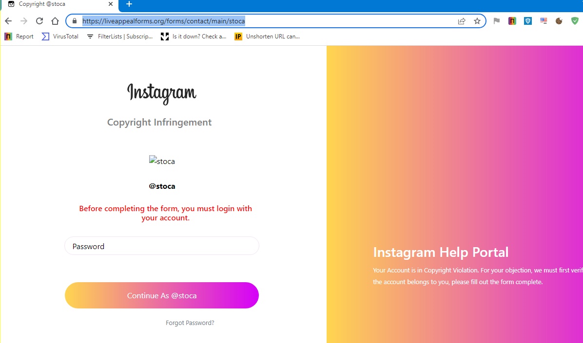Image resolution: width=583 pixels, height=343 pixels.
Task: Click the Copyright Infringement heading
Action: (159, 123)
